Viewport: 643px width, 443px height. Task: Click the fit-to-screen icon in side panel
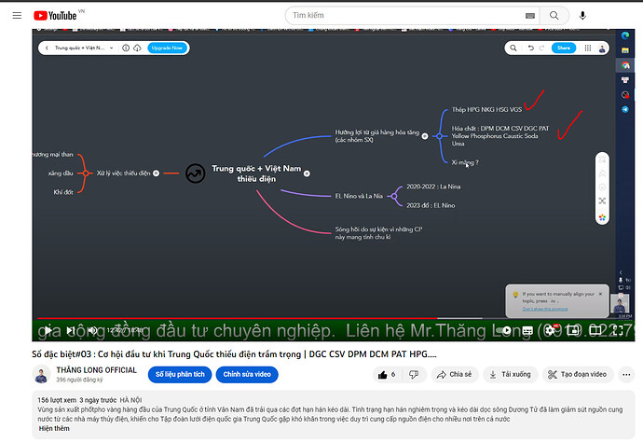[602, 201]
